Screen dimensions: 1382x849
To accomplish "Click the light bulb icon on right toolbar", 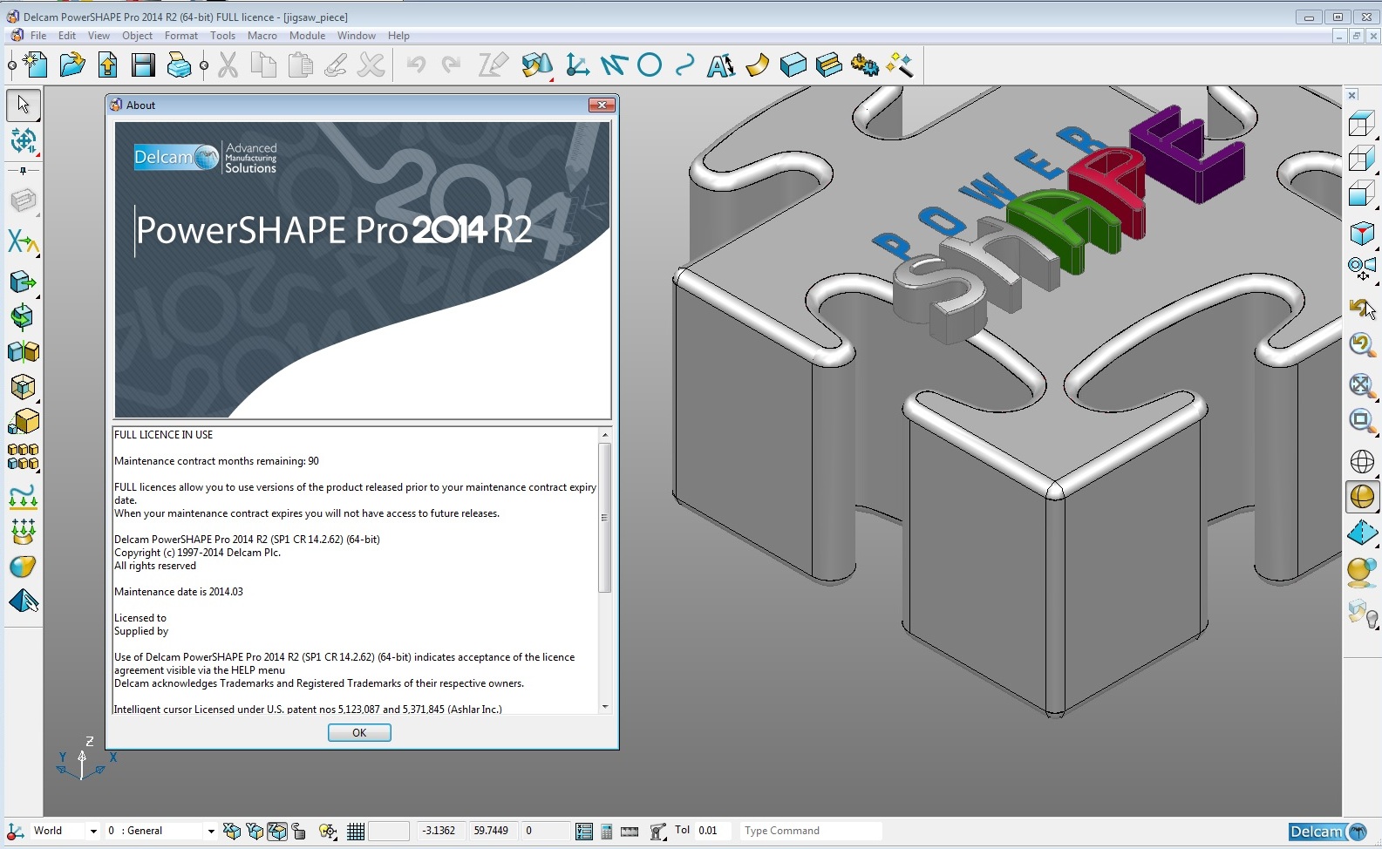I will click(1362, 614).
